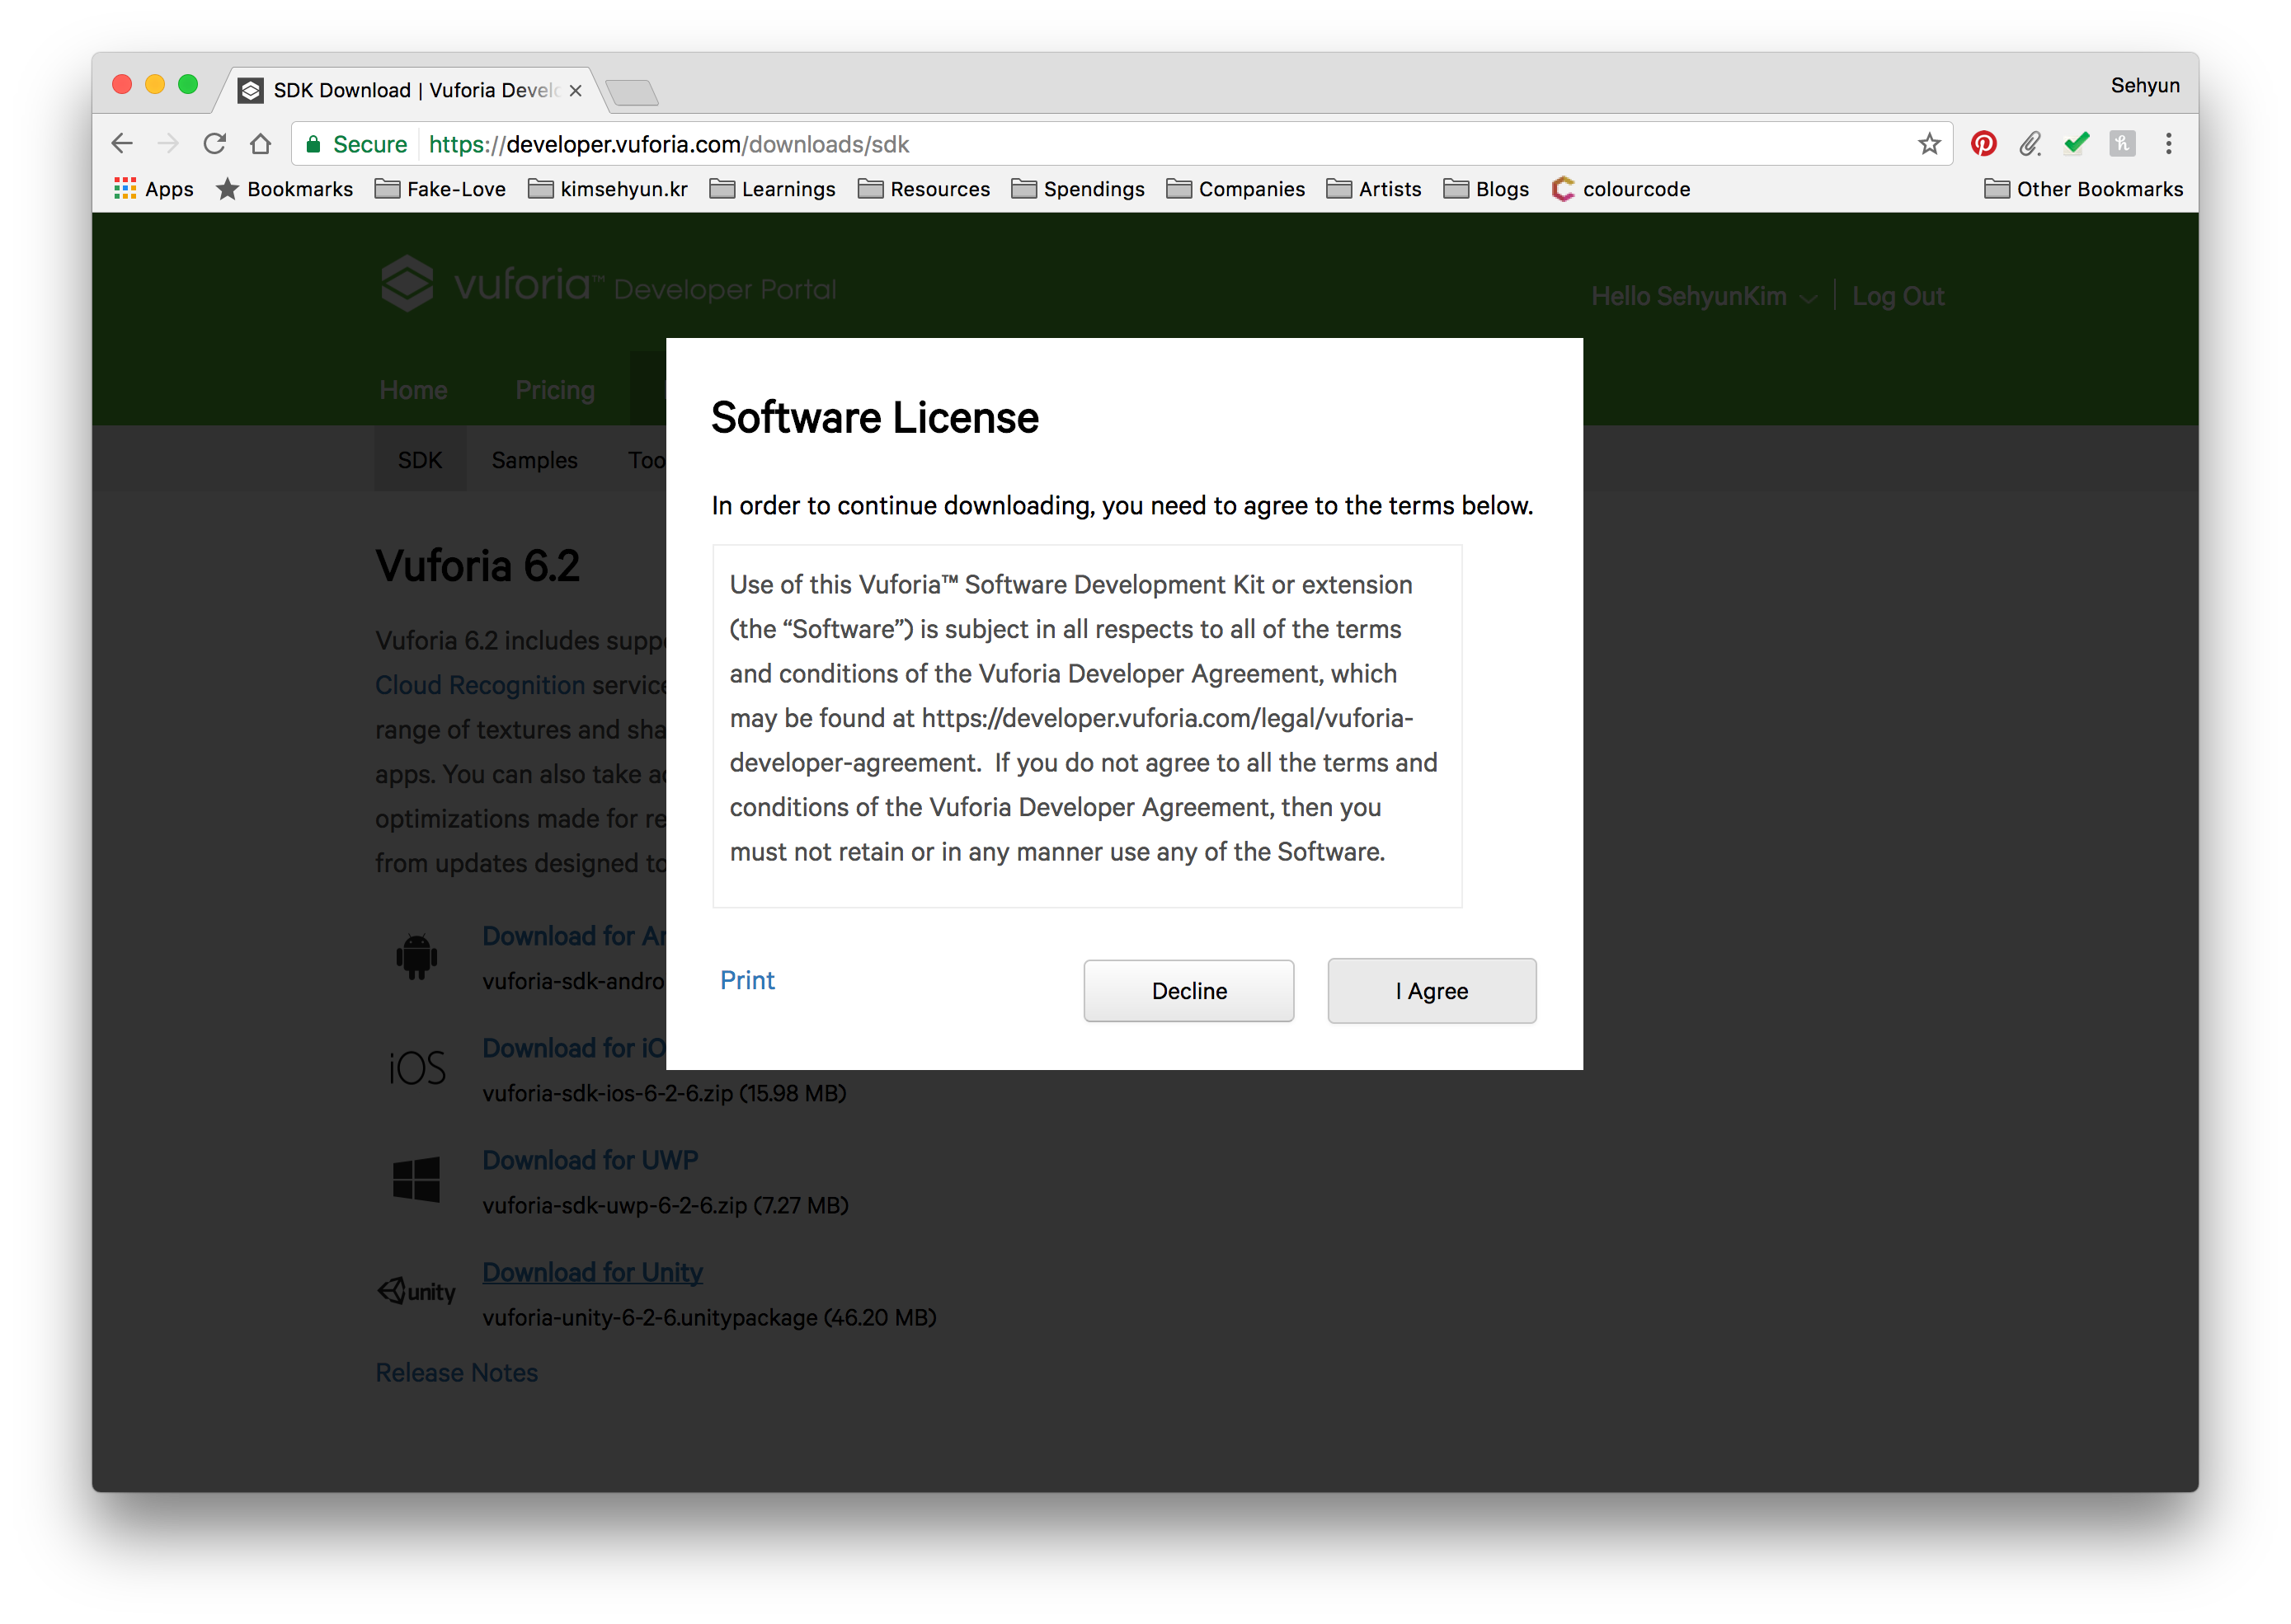Click the Cloud Recognition link
This screenshot has width=2291, height=1624.
tap(480, 685)
